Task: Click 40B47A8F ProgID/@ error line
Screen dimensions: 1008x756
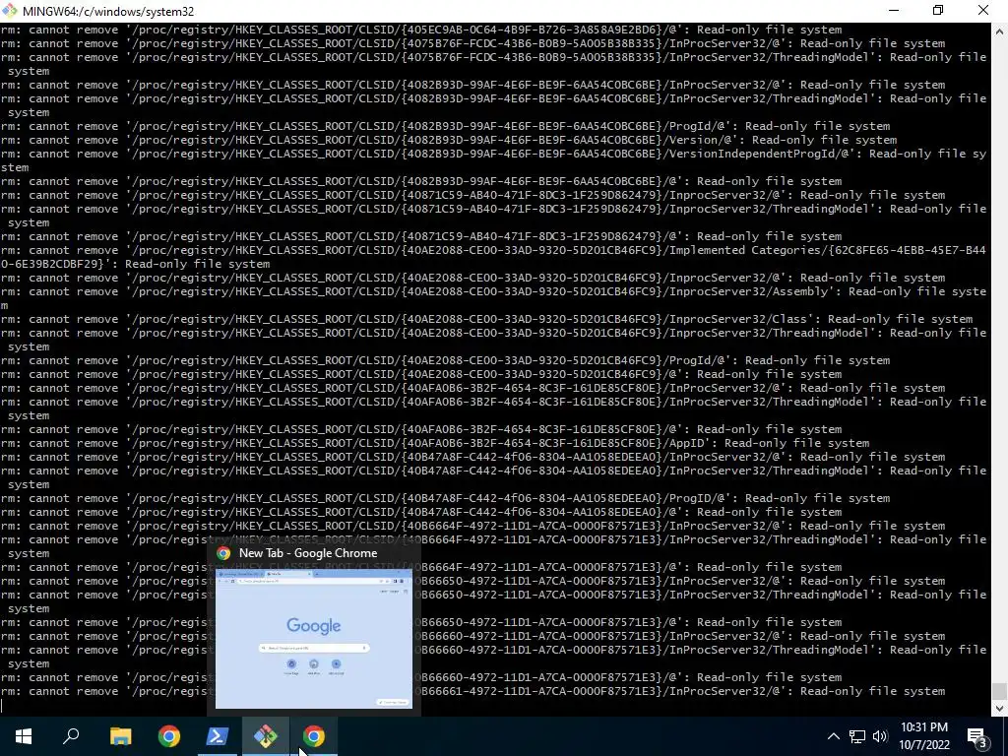Action: (x=445, y=498)
